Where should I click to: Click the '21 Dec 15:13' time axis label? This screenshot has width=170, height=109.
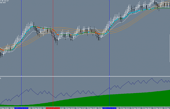(x=125, y=108)
